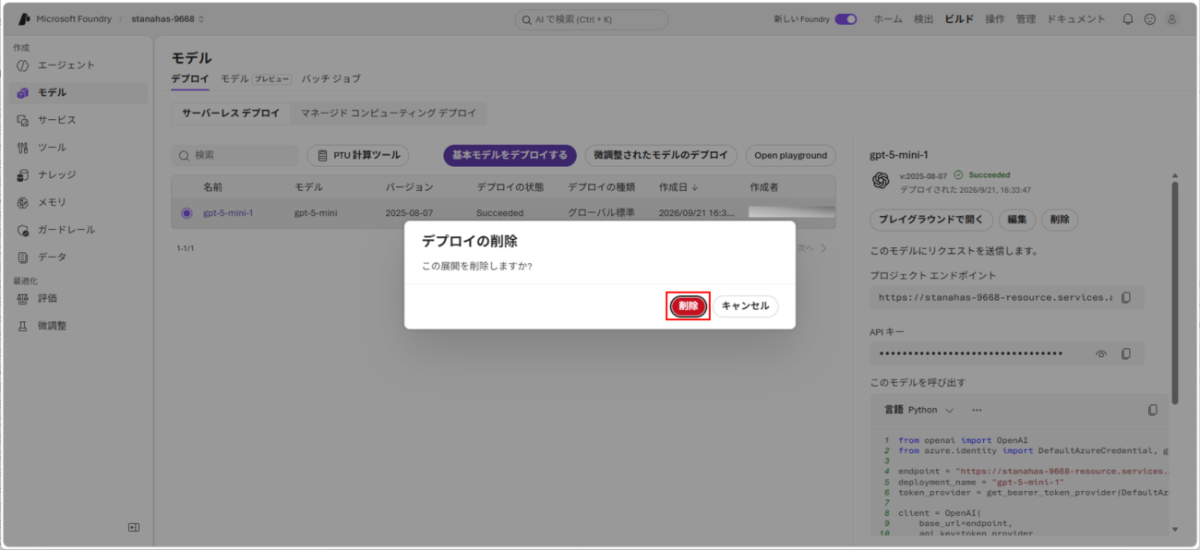This screenshot has width=1200, height=550.
Task: Open the 言語 Python dropdown
Action: (919, 410)
